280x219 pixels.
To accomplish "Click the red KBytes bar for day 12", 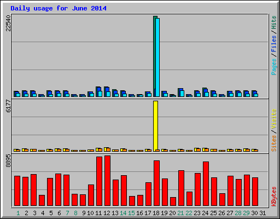I will pos(107,181).
